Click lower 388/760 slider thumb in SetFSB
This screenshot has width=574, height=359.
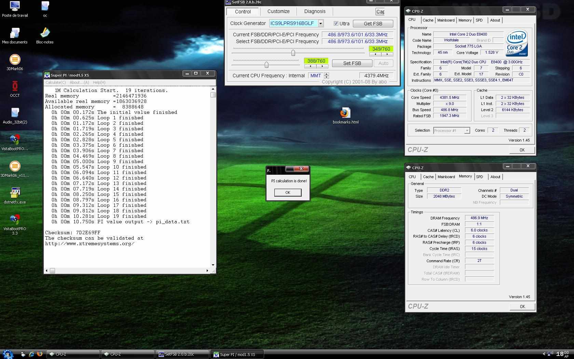pos(266,65)
